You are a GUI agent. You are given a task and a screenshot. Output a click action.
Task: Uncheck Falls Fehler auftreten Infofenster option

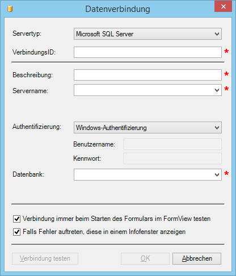click(x=16, y=232)
